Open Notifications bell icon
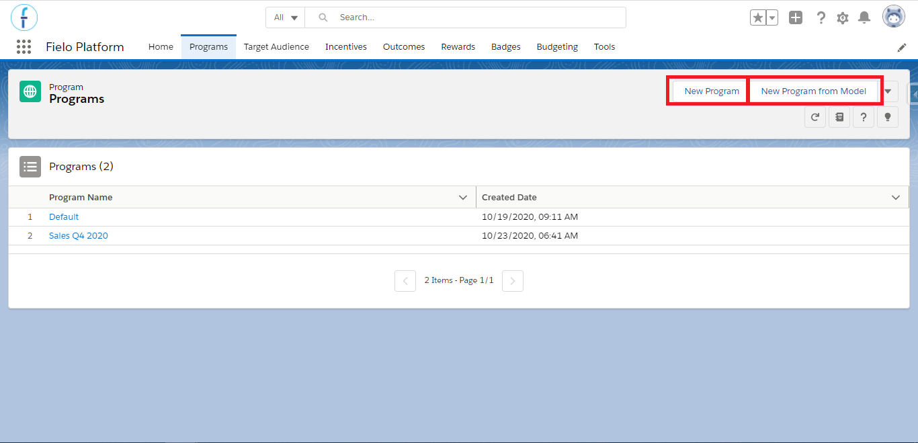The image size is (918, 443). point(865,17)
